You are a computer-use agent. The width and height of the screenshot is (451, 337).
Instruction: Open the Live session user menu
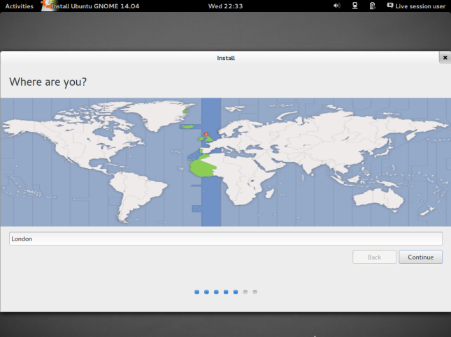pyautogui.click(x=416, y=6)
